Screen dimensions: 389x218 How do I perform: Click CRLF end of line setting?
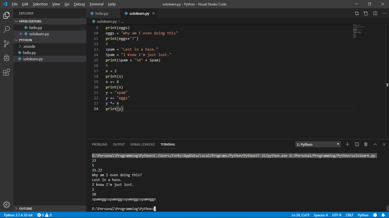(x=349, y=215)
